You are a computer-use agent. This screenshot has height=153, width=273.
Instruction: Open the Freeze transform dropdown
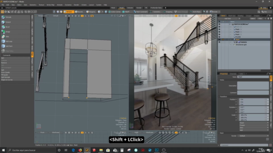pos(254,125)
